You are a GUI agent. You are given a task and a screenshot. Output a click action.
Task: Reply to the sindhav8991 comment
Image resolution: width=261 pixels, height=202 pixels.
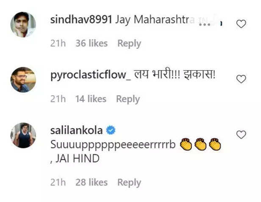129,43
